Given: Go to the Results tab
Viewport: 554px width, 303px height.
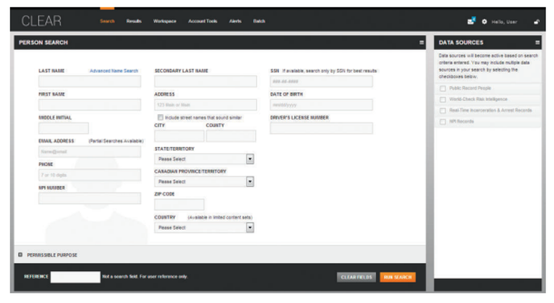Looking at the screenshot, I should 134,21.
